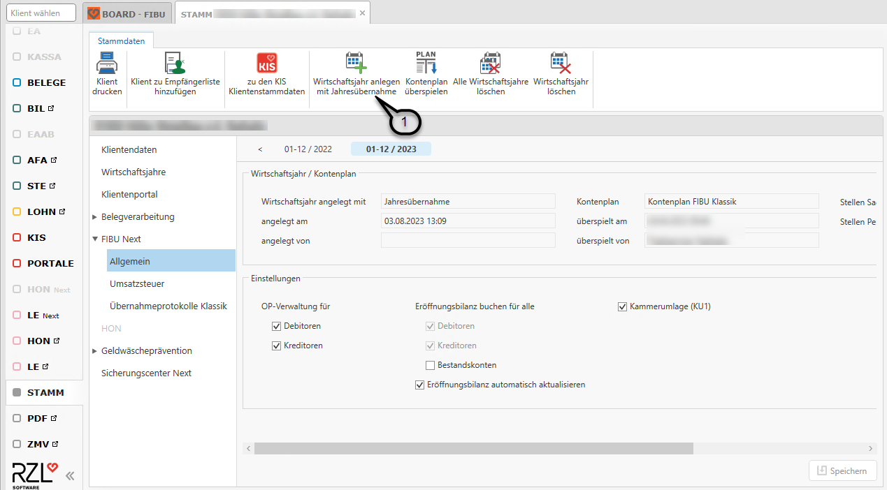Collapse the sidebar with the double-chevron icon

70,476
